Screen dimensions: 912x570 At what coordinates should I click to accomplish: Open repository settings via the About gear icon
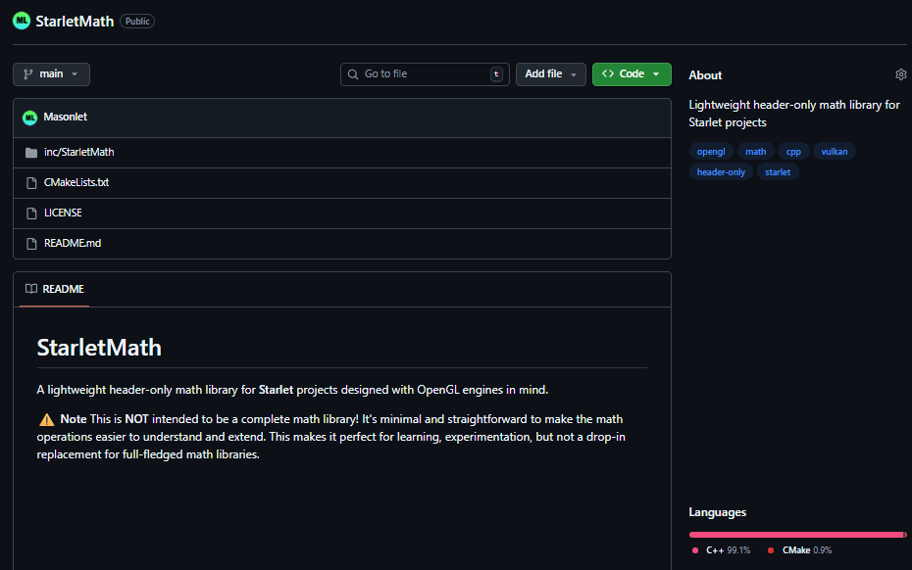coord(900,73)
